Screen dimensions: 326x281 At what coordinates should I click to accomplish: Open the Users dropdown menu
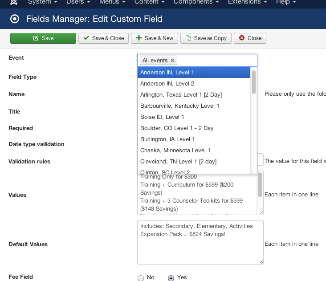[78, 2]
